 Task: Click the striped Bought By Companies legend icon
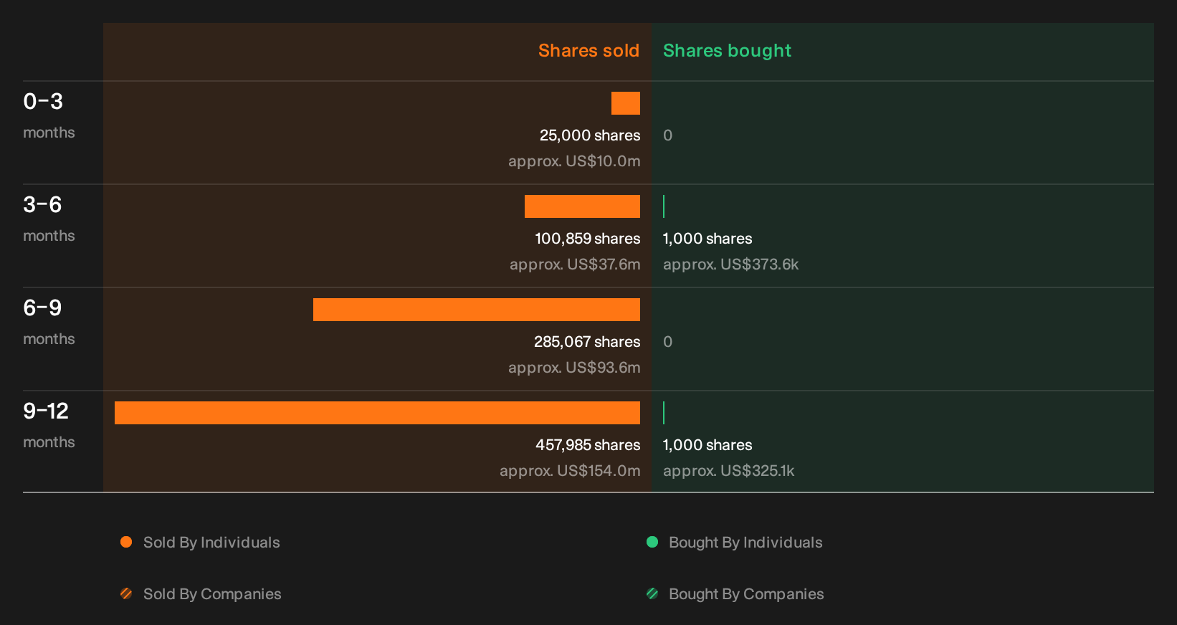click(x=652, y=593)
